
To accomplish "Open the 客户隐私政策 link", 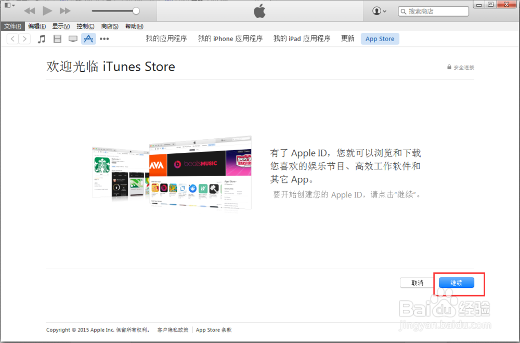I will coord(173,329).
